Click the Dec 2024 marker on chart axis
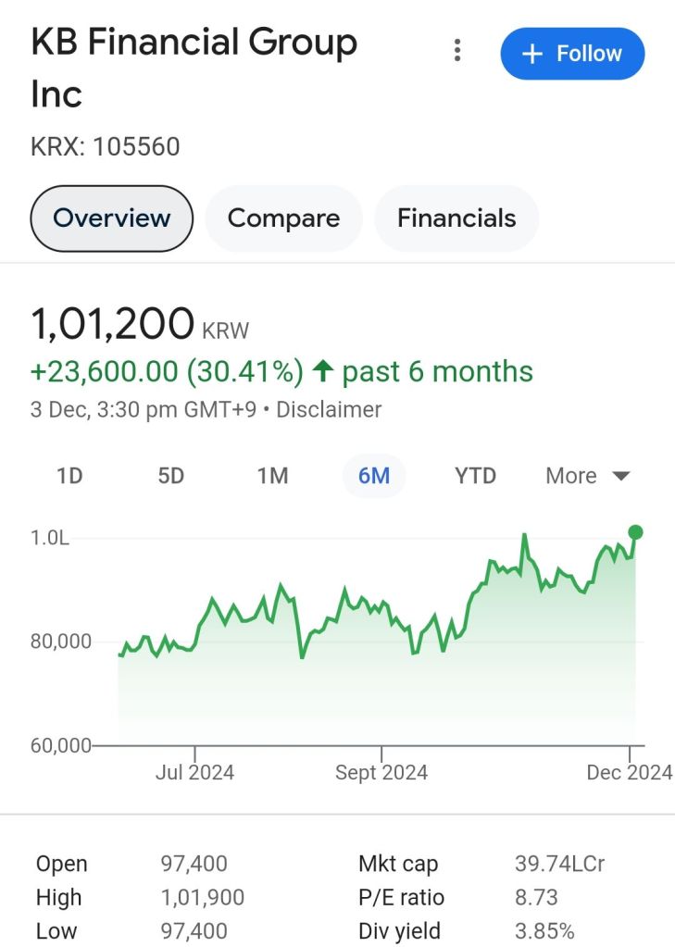Screen dimensions: 675x947 pyautogui.click(x=629, y=772)
